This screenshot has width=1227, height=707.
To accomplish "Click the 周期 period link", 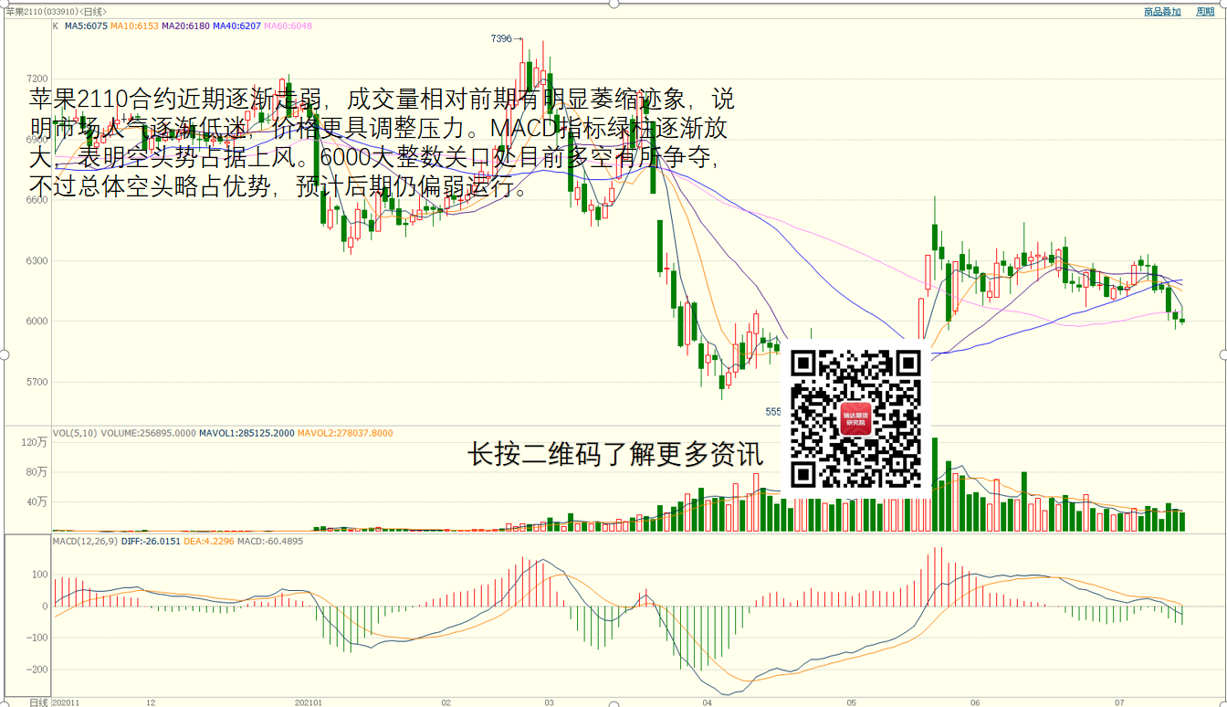I will coord(1205,12).
